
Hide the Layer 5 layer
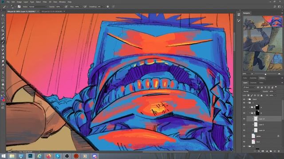tap(244, 125)
